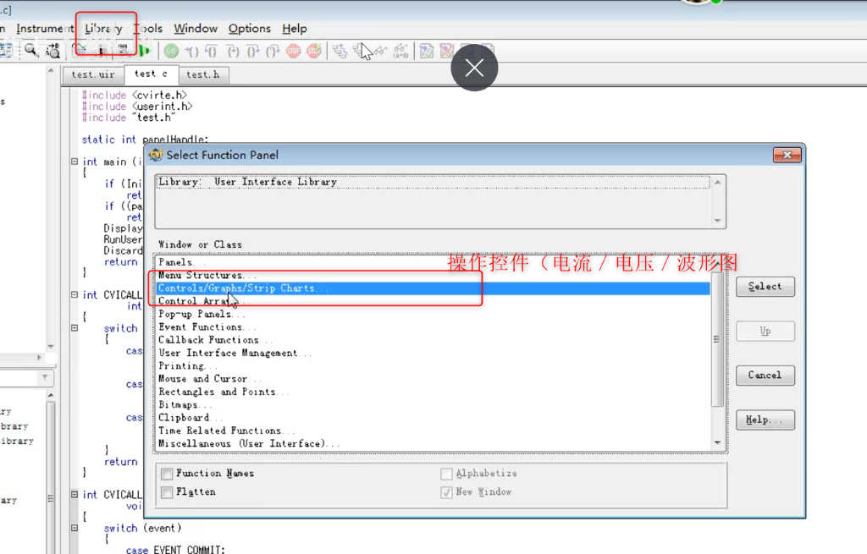Image resolution: width=867 pixels, height=554 pixels.
Task: Click the Help button in the dialog
Action: pyautogui.click(x=765, y=420)
